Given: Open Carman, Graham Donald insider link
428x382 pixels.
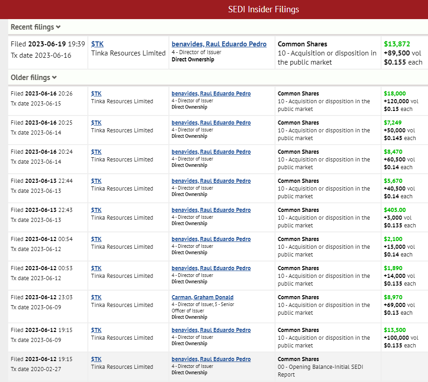Looking at the screenshot, I should (203, 297).
